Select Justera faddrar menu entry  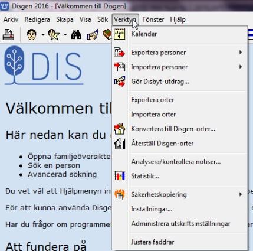179,242
